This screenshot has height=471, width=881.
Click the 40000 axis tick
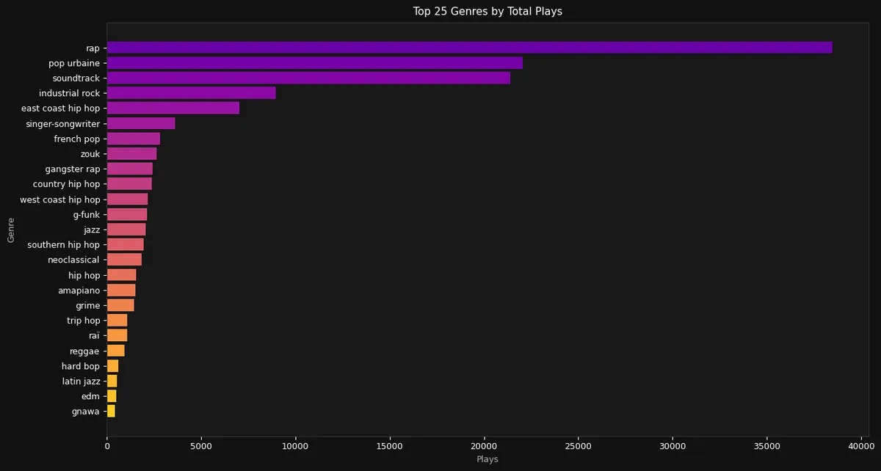click(860, 446)
